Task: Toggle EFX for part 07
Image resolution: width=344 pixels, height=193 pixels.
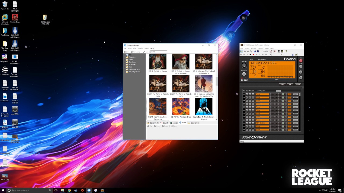Action: point(253,114)
